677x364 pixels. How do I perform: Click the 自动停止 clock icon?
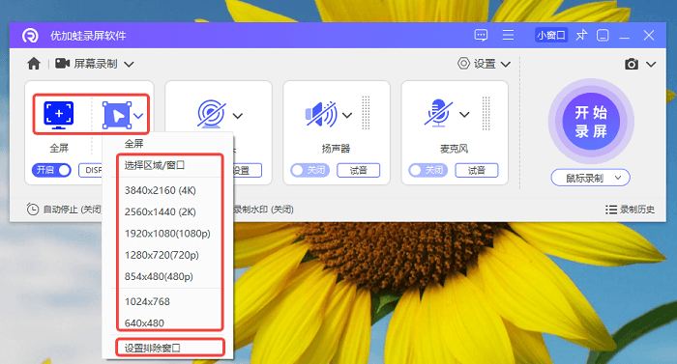[32, 210]
